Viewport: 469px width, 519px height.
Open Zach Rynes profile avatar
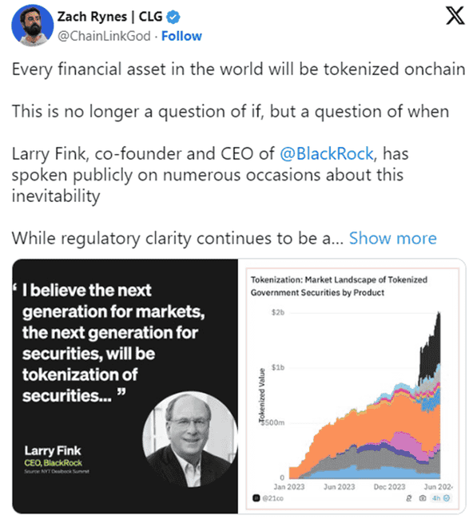click(33, 26)
